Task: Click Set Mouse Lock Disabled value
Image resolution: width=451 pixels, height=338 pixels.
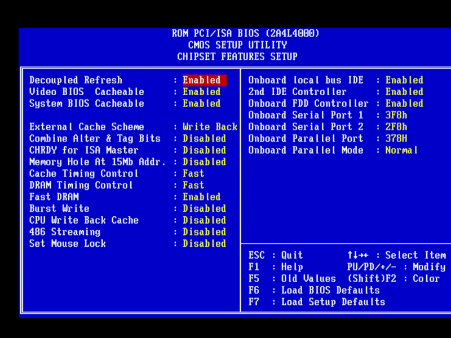Action: point(204,244)
